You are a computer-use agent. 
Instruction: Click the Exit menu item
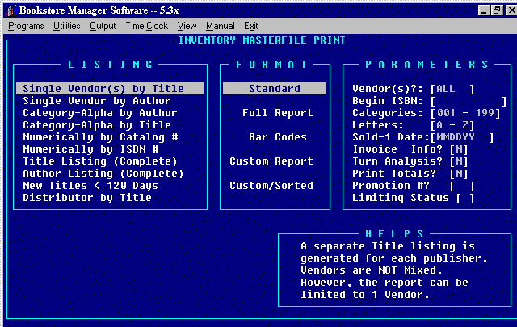(251, 26)
